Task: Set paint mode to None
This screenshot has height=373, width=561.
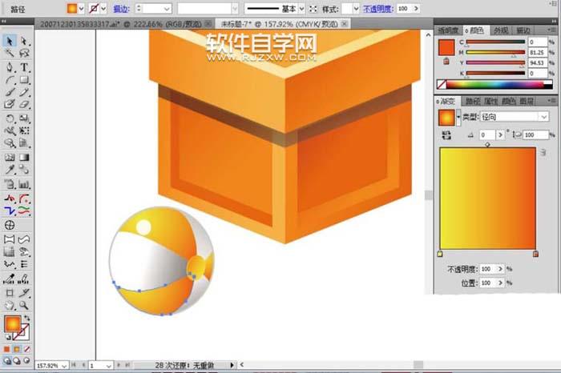Action: (x=26, y=349)
